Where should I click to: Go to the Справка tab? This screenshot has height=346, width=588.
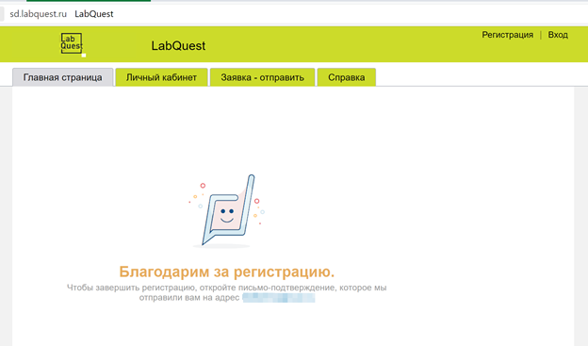coord(347,77)
